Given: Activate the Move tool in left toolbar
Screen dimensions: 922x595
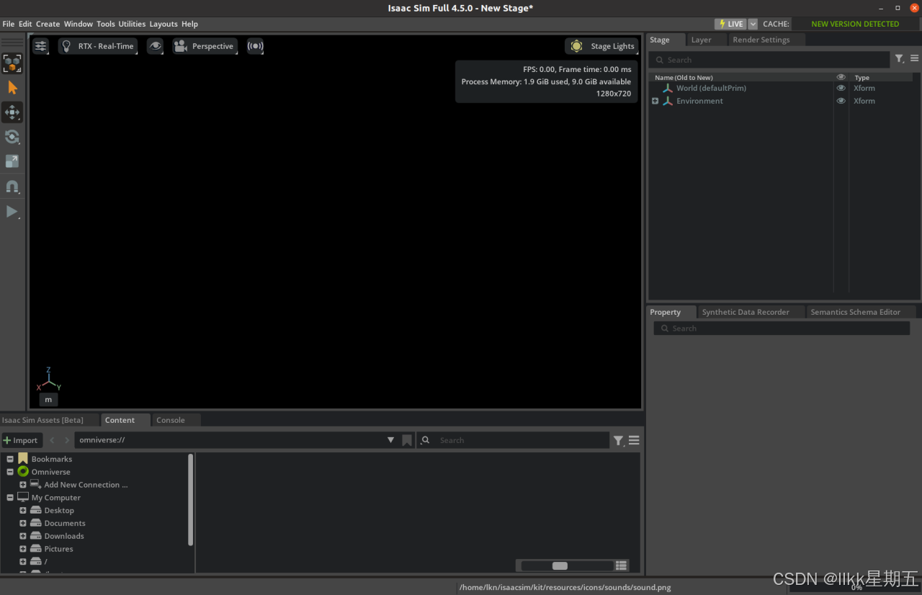Looking at the screenshot, I should pos(12,112).
